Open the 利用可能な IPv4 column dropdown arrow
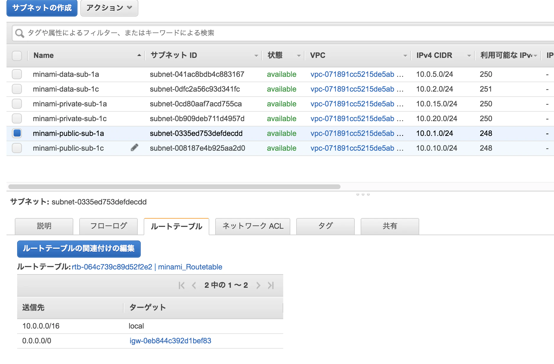 535,56
